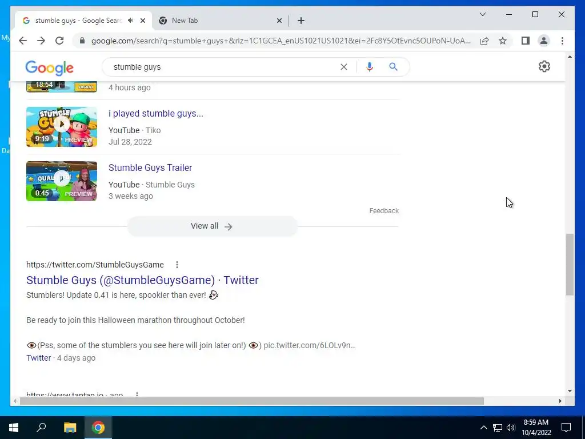The width and height of the screenshot is (585, 439).
Task: Open the Windows Start menu
Action: point(14,428)
